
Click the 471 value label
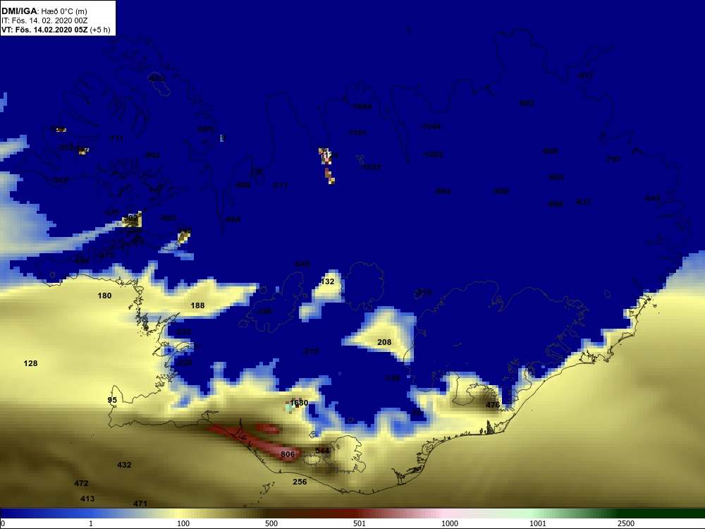(140, 504)
